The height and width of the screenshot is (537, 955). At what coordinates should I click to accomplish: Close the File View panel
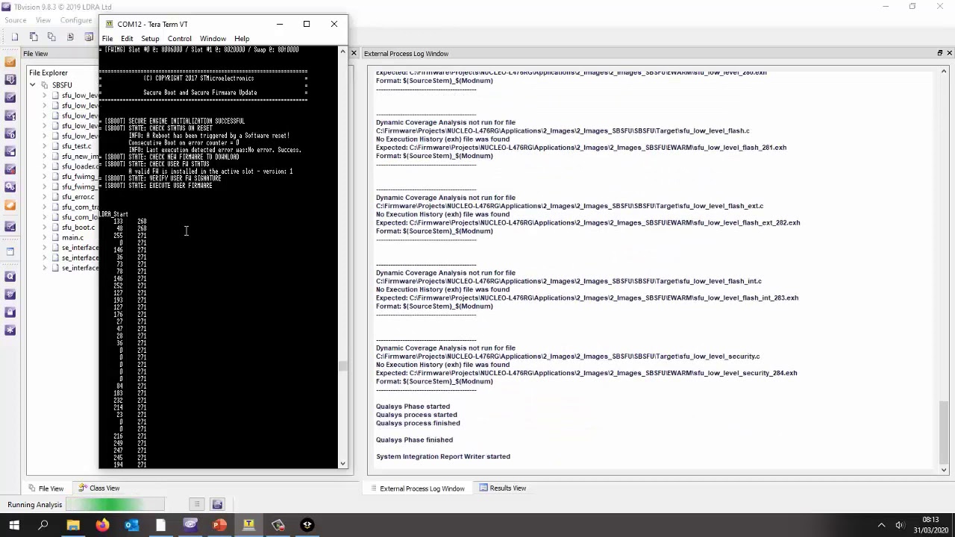[354, 54]
